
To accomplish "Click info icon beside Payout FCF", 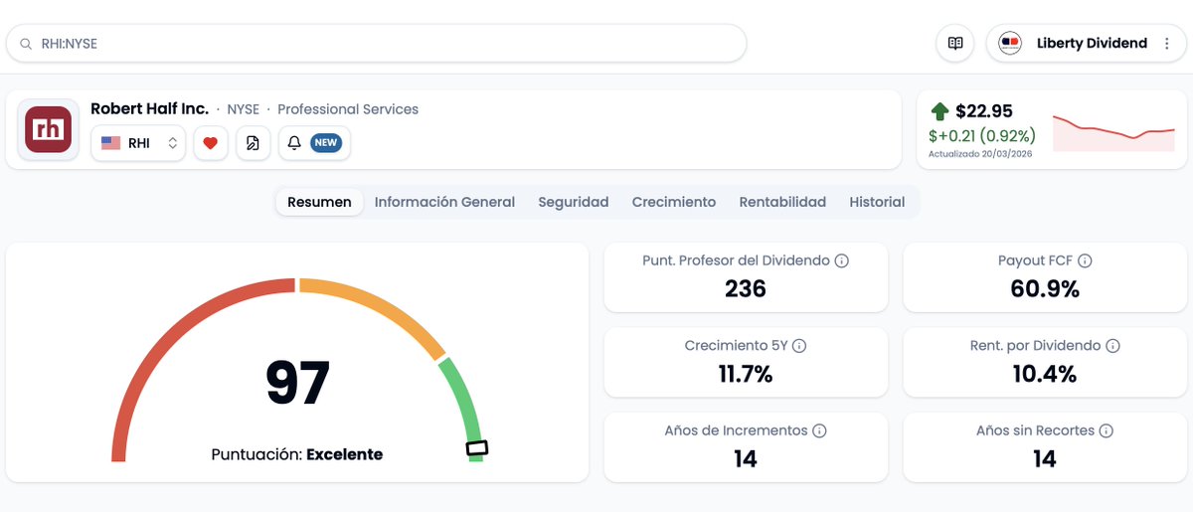I will pos(1085,260).
